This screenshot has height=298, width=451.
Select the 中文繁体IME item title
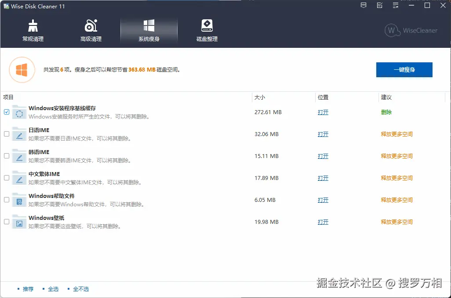coord(44,174)
